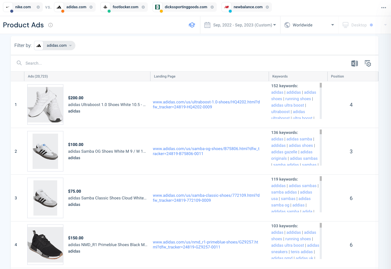Click the Nike swoosh favicon on nike.com chip
The height and width of the screenshot is (269, 391).
pyautogui.click(x=8, y=7)
